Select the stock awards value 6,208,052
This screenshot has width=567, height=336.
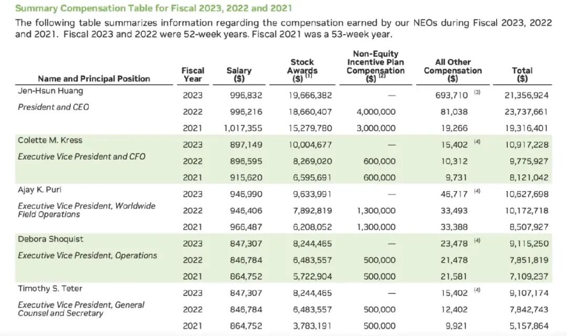point(312,227)
